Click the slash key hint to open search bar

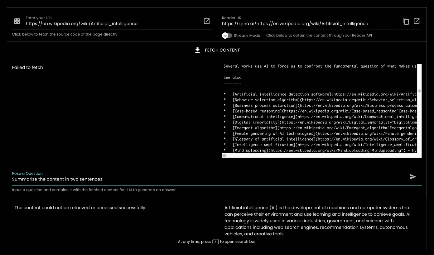pyautogui.click(x=215, y=241)
